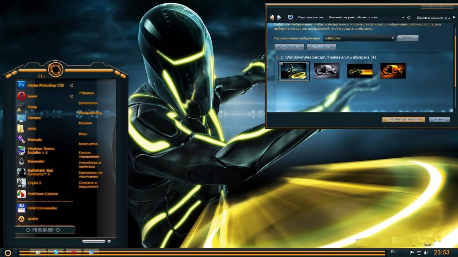This screenshot has width=458, height=257.
Task: Start Total Commander from pinned list
Action: tap(42, 208)
